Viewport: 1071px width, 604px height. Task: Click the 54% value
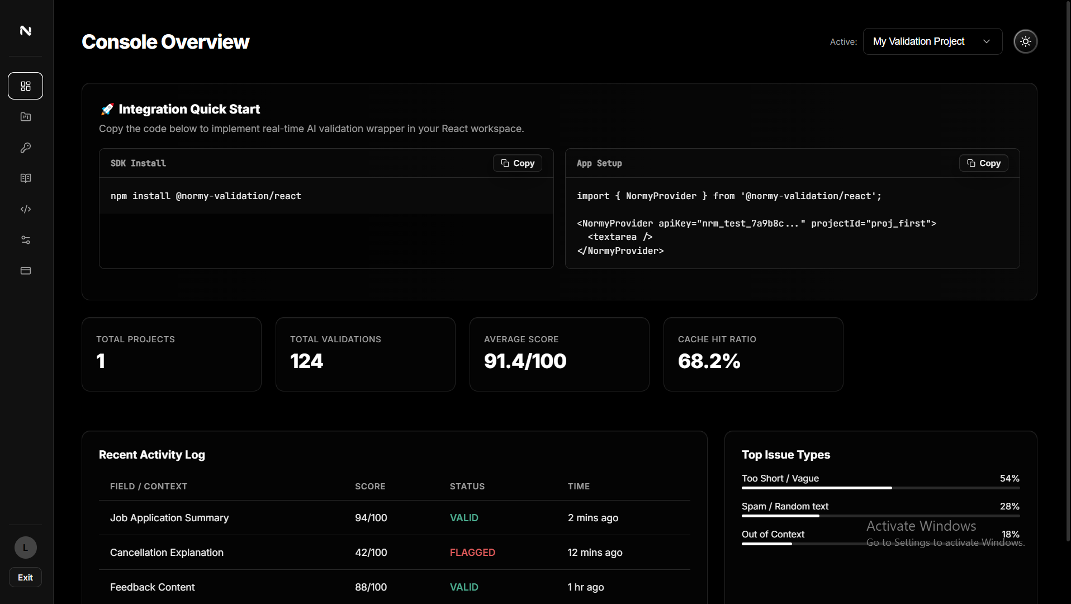coord(1010,479)
